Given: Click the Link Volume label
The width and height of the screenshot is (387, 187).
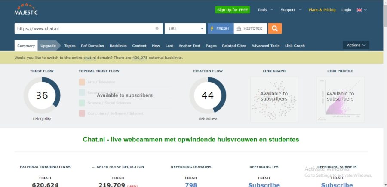Looking at the screenshot, I should 208,119.
